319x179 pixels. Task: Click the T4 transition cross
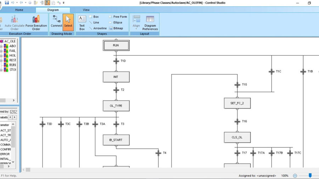pos(158,153)
